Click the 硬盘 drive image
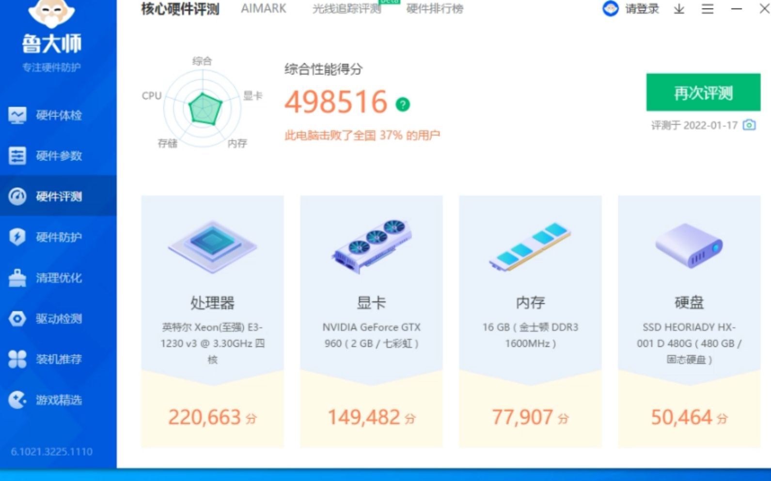This screenshot has width=771, height=481. pos(689,245)
